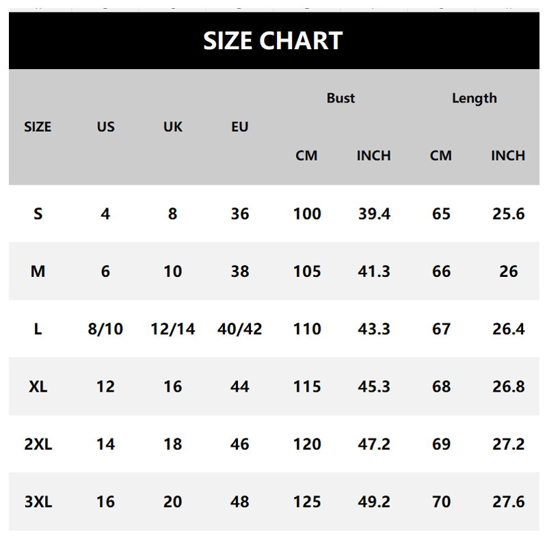The height and width of the screenshot is (547, 547).
Task: Select the 2XL size row label
Action: pos(38,444)
